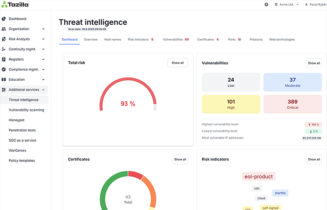Image resolution: width=327 pixels, height=210 pixels.
Task: Click the Compliance mgmt. badge icon
Action: tap(4, 70)
